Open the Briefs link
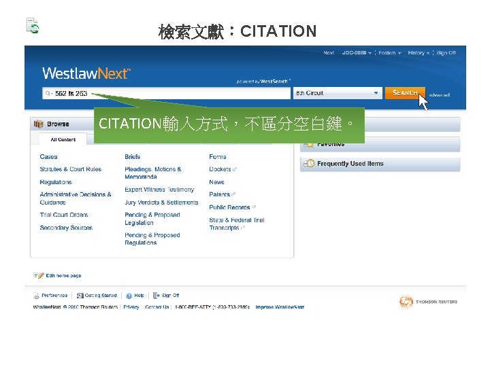 132,157
